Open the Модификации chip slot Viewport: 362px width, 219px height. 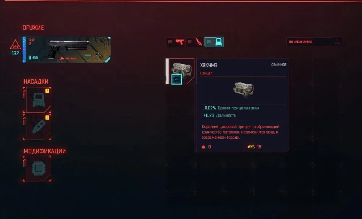click(x=38, y=168)
